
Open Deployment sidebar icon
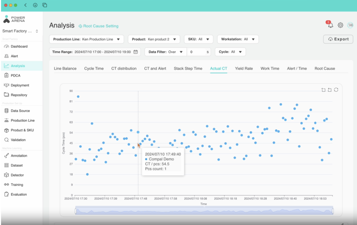tap(6, 85)
